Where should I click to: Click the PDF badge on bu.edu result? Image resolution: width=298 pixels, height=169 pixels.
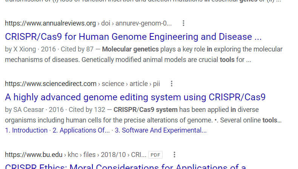[155, 155]
